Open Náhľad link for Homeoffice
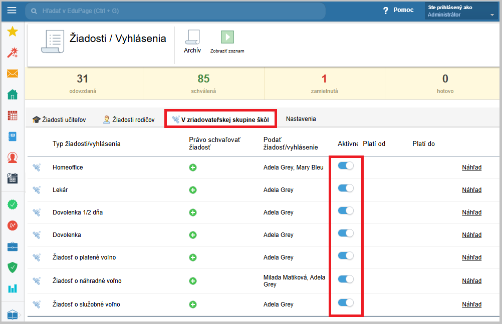The height and width of the screenshot is (324, 502). click(x=471, y=167)
